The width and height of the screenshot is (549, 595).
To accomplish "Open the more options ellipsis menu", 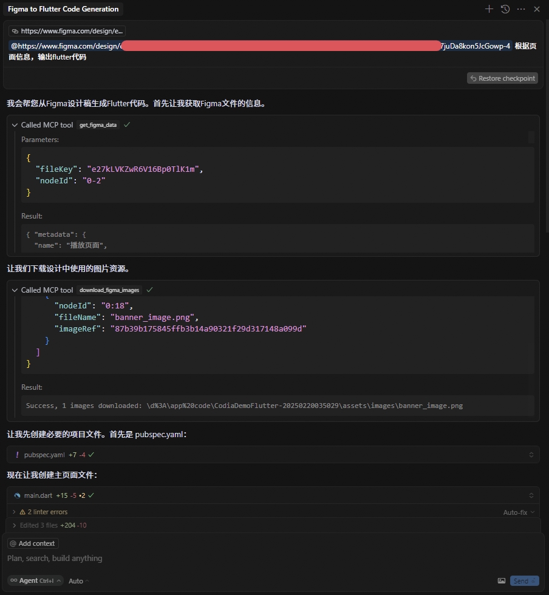I will (521, 9).
